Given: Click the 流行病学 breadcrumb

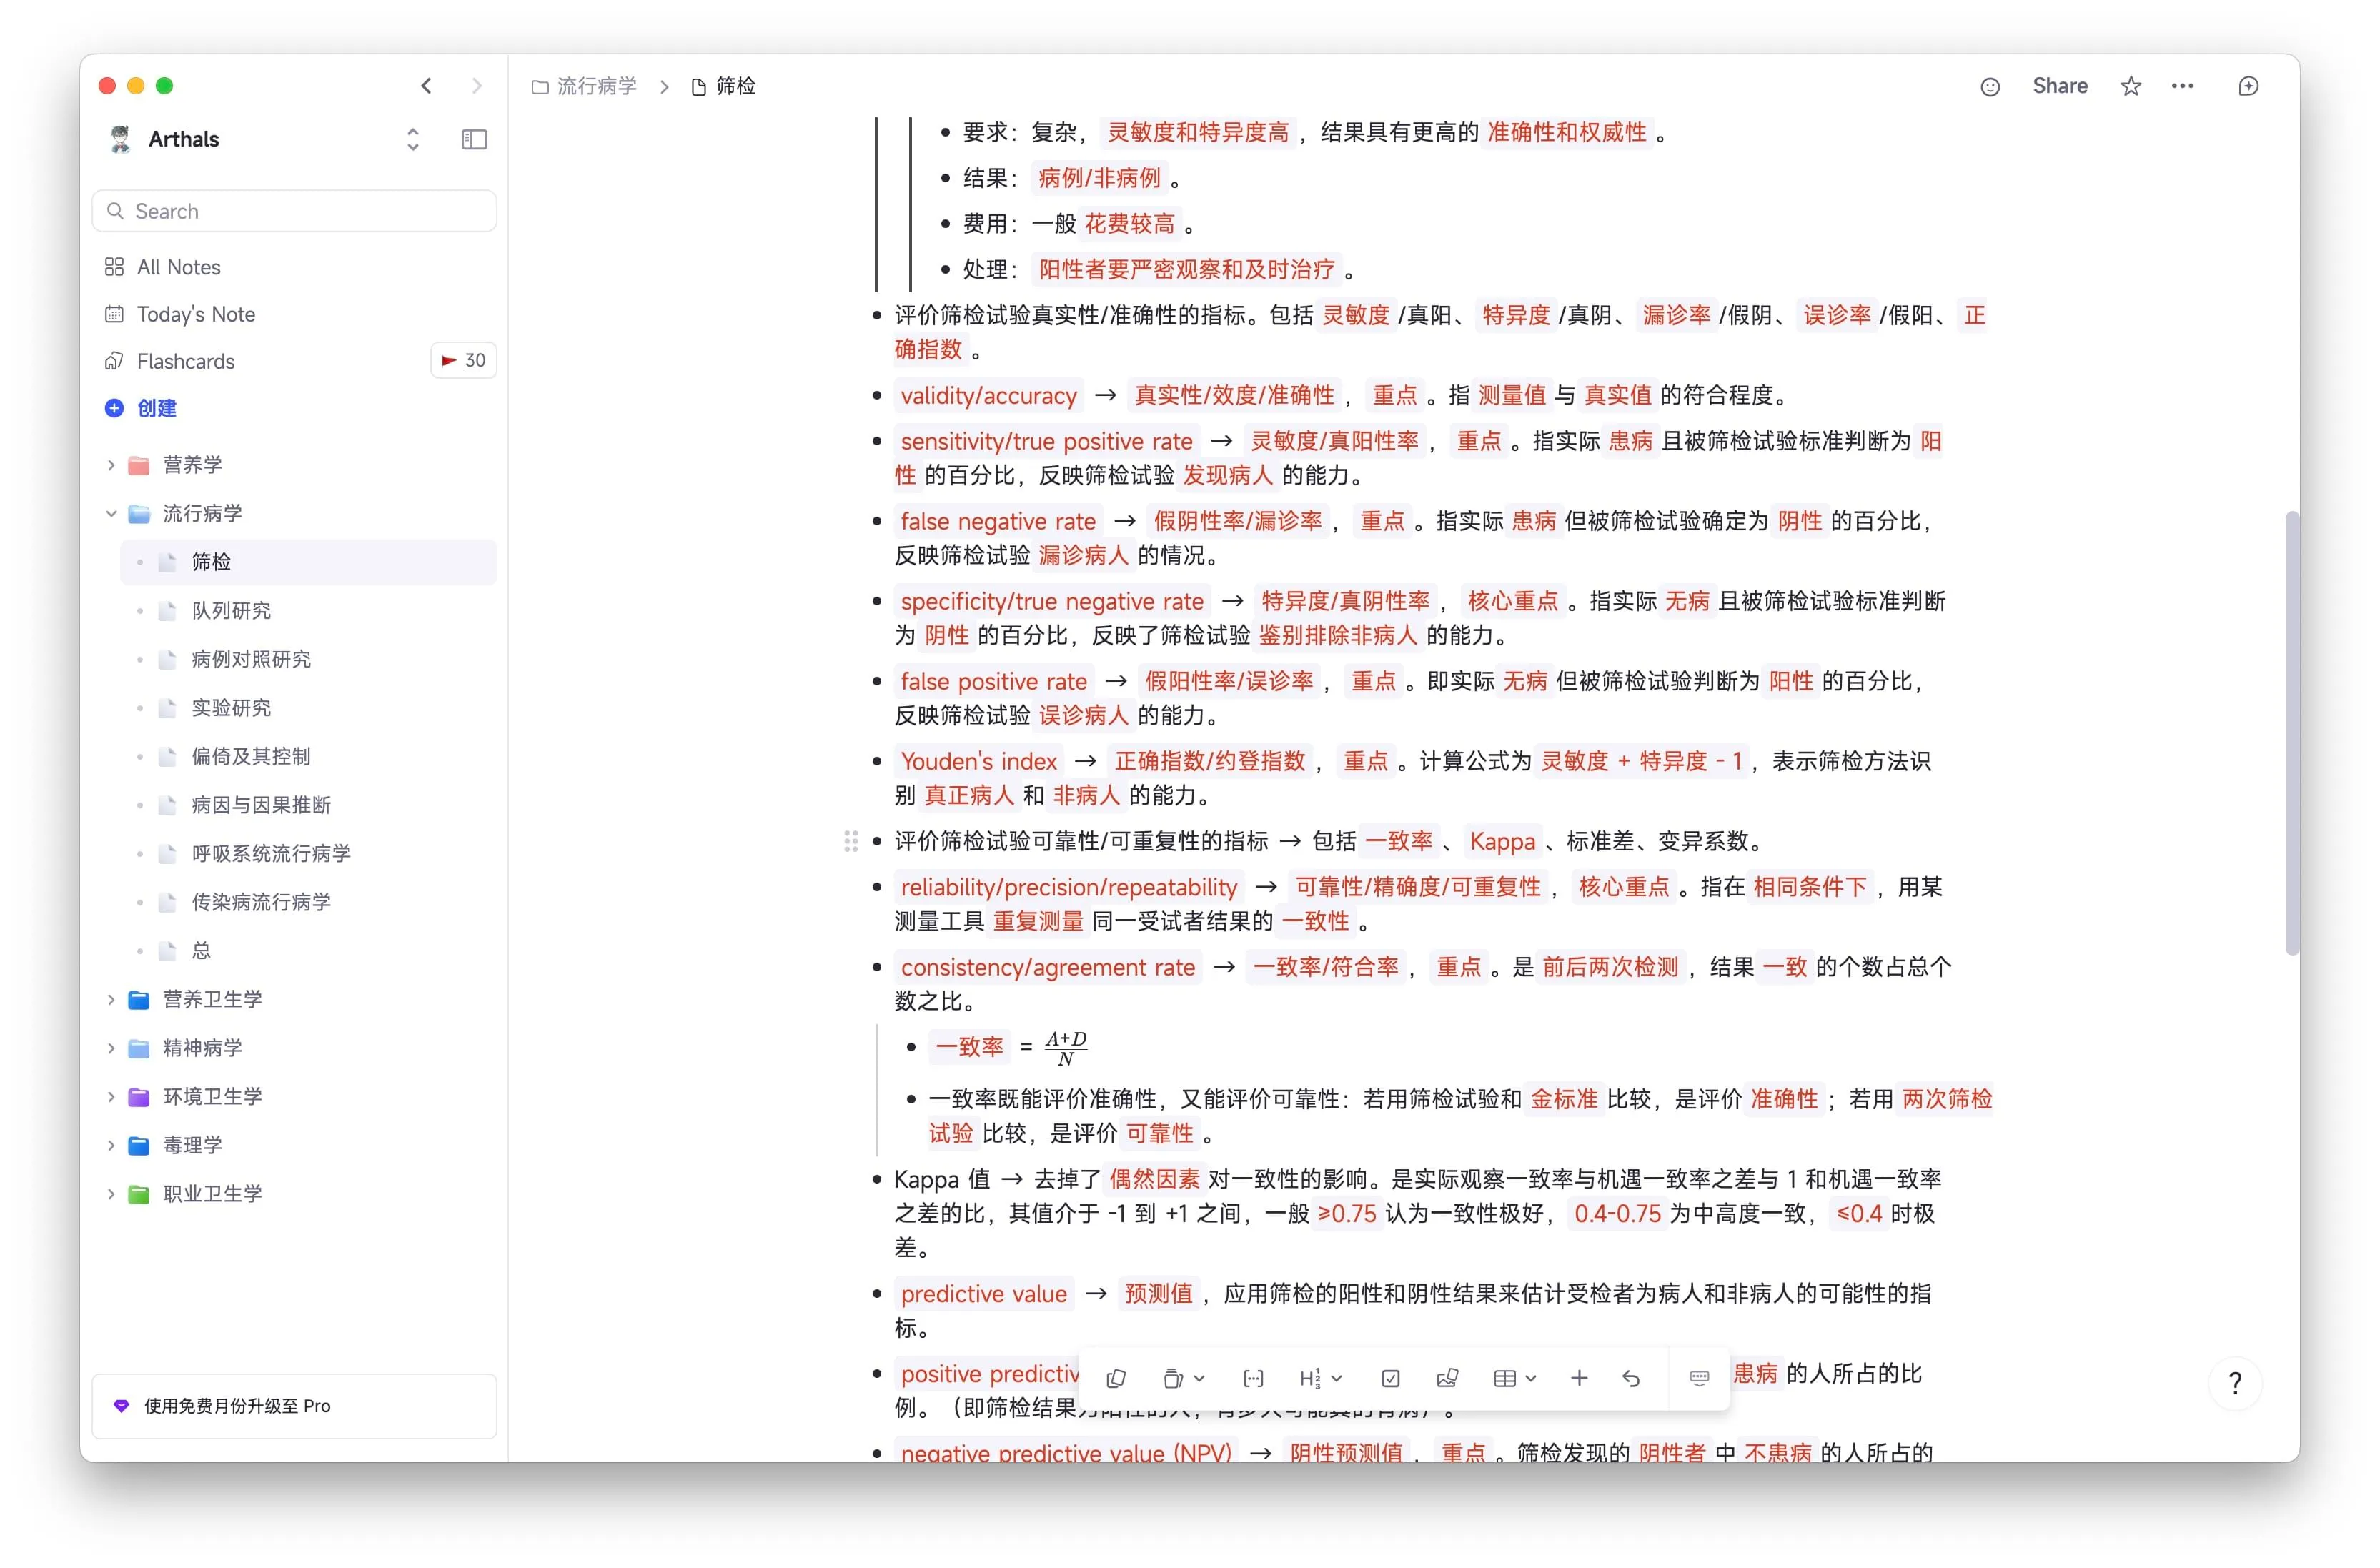Looking at the screenshot, I should (584, 87).
